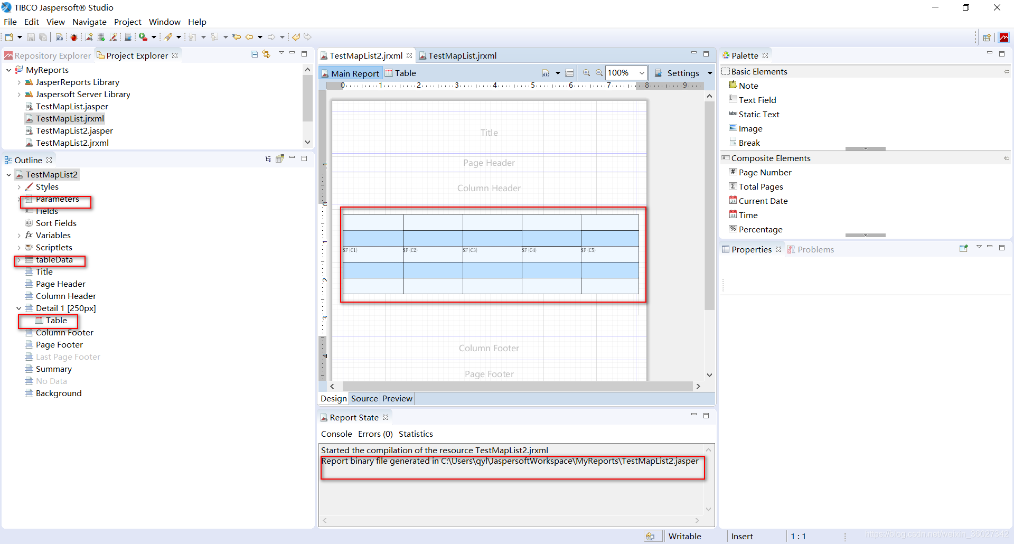Expand the Variables node in Outline
The height and width of the screenshot is (544, 1014).
19,236
